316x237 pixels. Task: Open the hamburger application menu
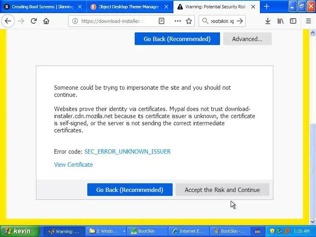(308, 21)
